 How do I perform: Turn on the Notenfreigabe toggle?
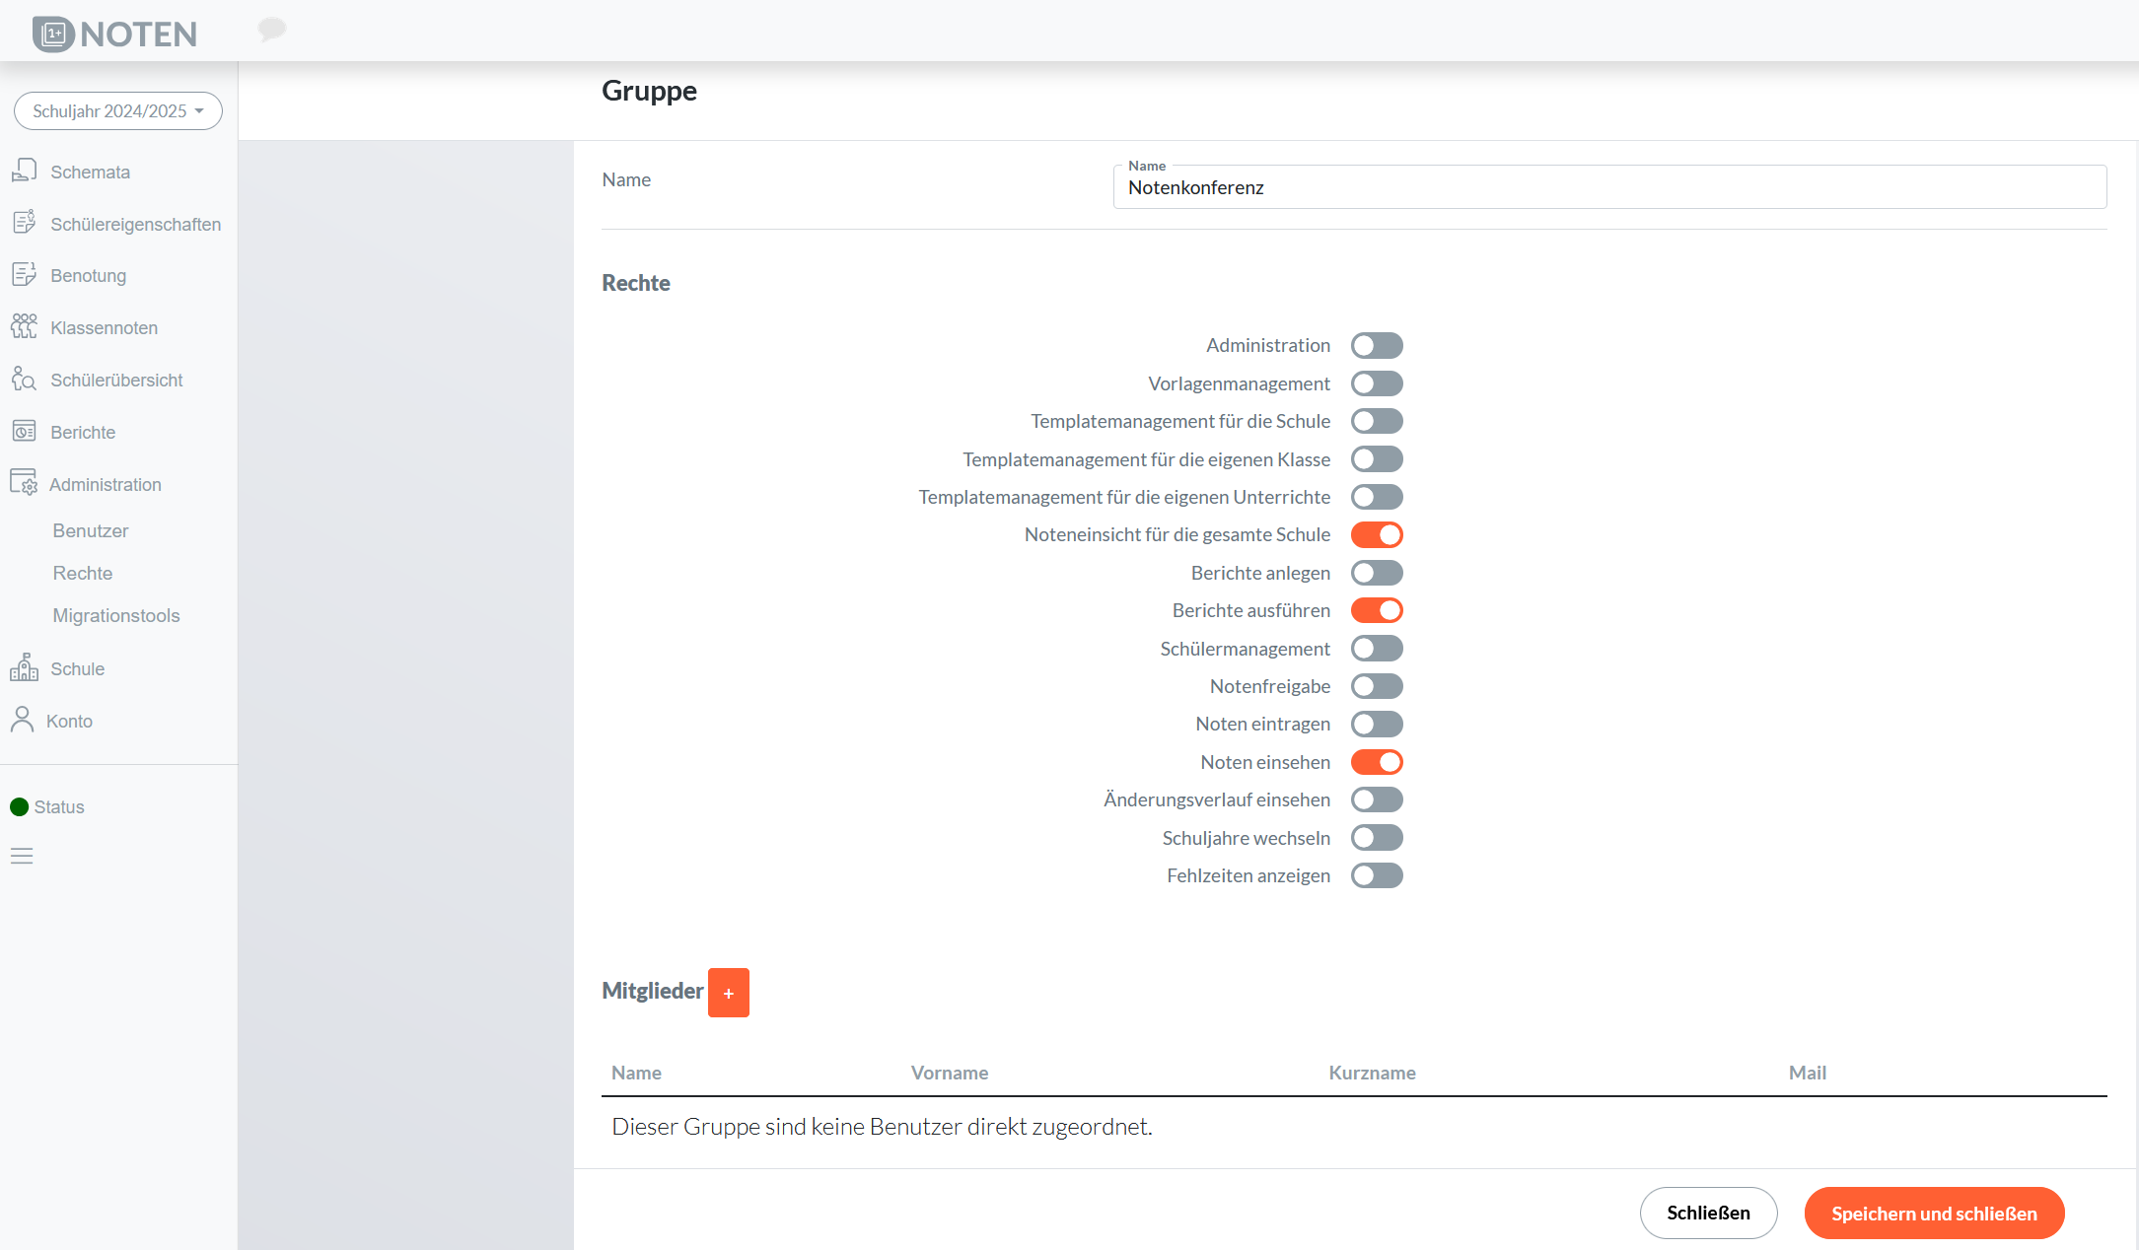(1377, 686)
